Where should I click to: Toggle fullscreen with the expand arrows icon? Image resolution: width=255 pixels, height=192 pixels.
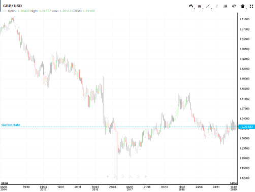251,6
